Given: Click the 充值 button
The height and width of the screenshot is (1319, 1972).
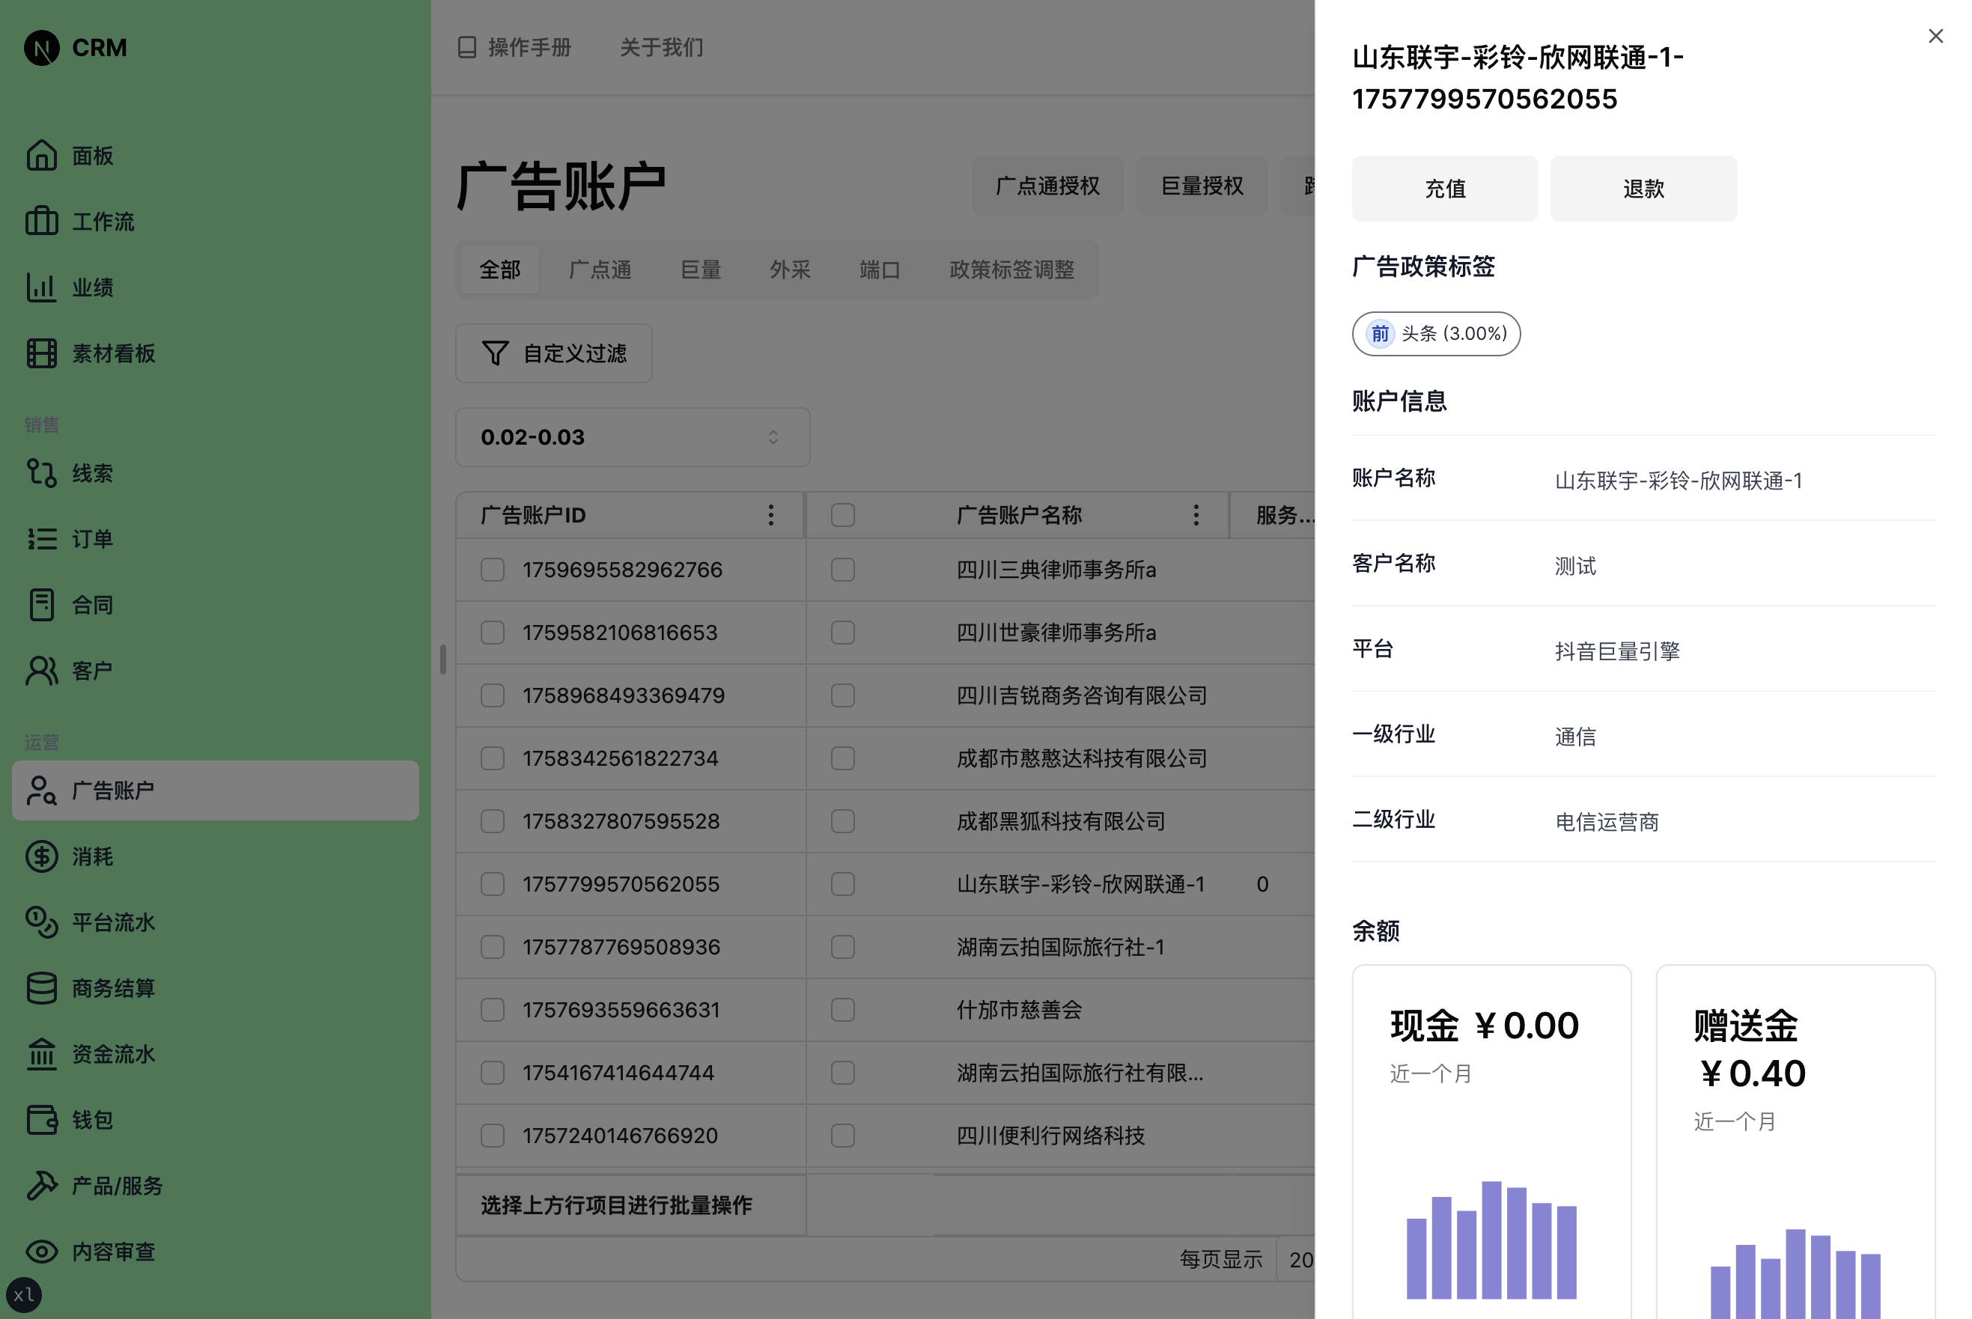Looking at the screenshot, I should [x=1444, y=189].
